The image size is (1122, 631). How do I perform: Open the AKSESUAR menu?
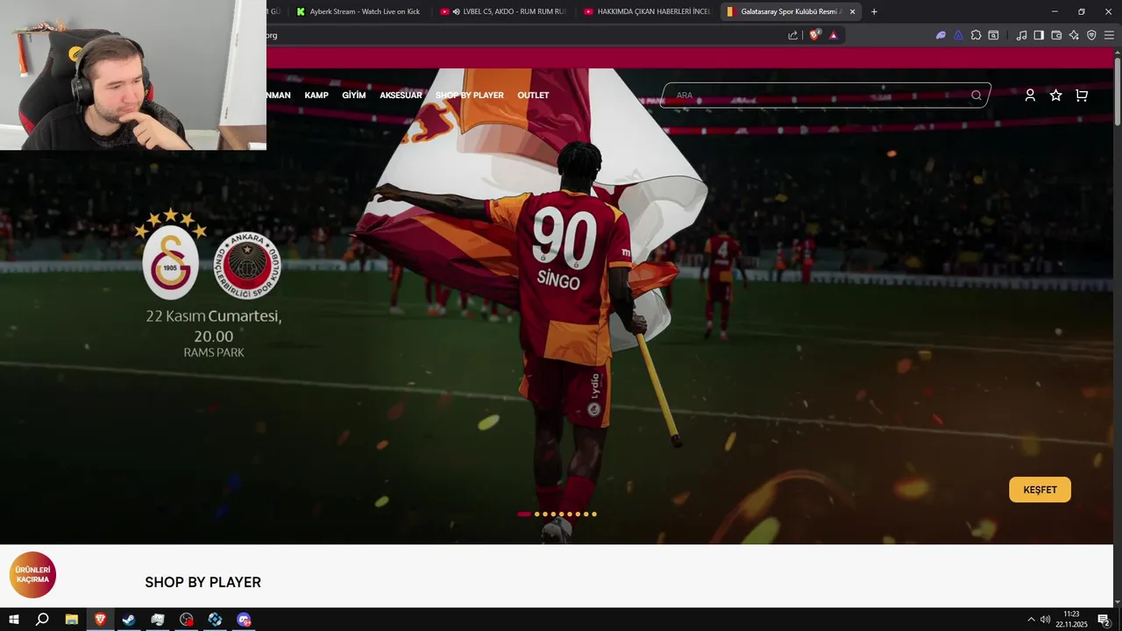coord(401,96)
